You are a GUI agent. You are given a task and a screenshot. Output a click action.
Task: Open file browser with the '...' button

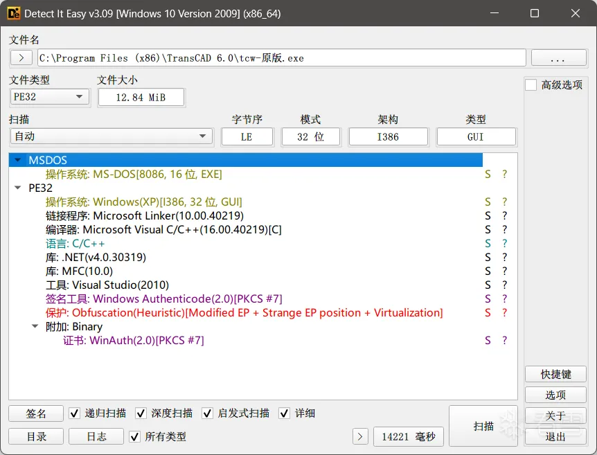click(558, 58)
